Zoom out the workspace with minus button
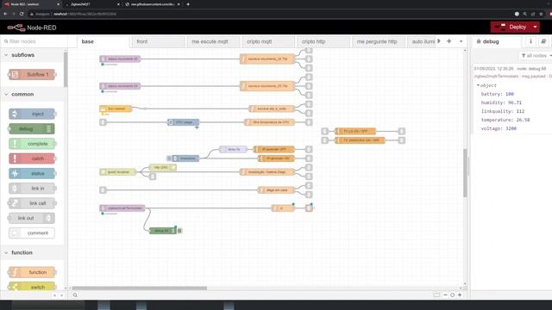The image size is (552, 310). [x=445, y=294]
